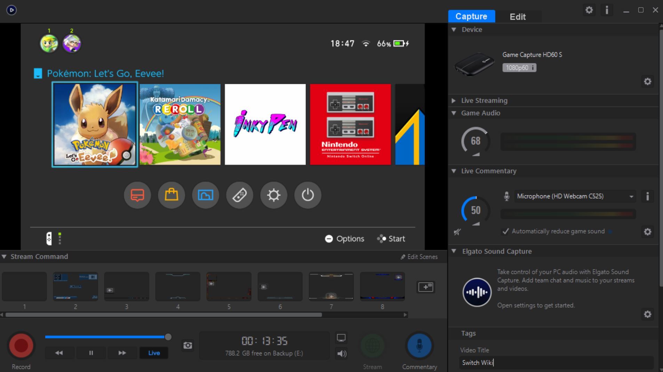
Task: Select Pokémon Let's Go Eevee game tile
Action: click(x=95, y=125)
